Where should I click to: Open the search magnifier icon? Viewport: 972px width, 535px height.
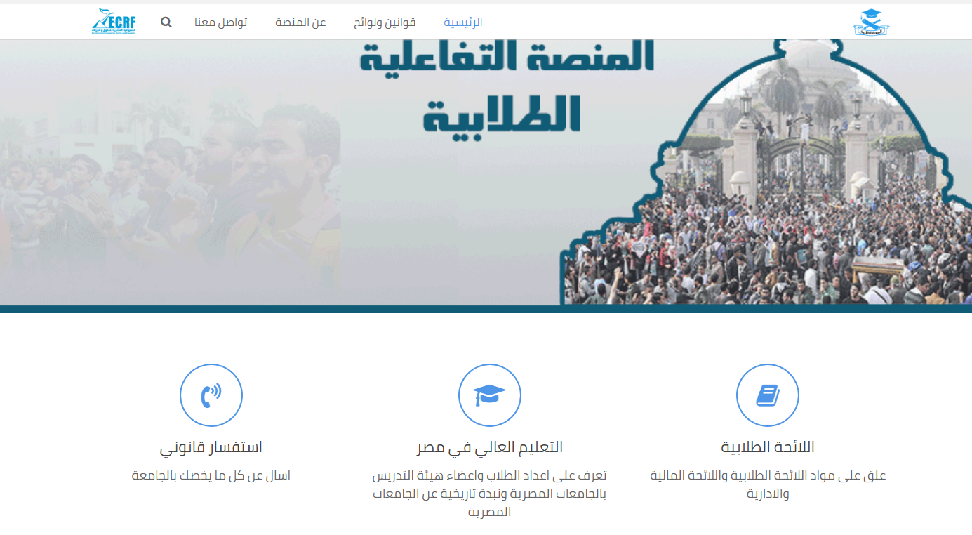(x=166, y=22)
